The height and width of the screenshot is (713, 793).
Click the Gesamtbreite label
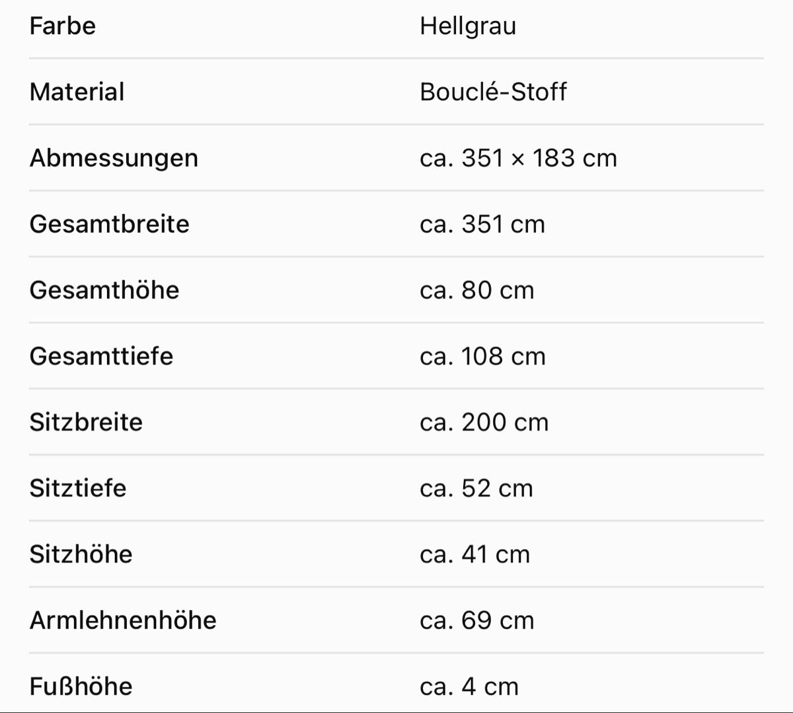coord(109,224)
